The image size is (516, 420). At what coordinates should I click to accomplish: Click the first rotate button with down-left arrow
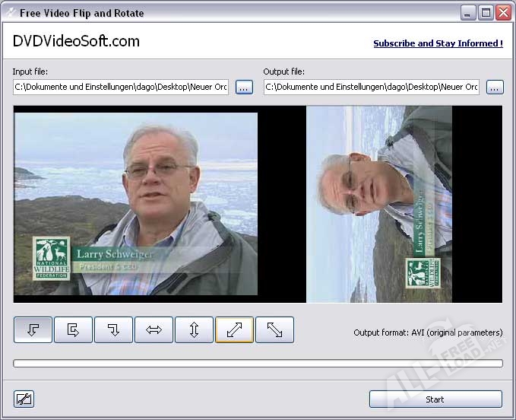click(33, 329)
